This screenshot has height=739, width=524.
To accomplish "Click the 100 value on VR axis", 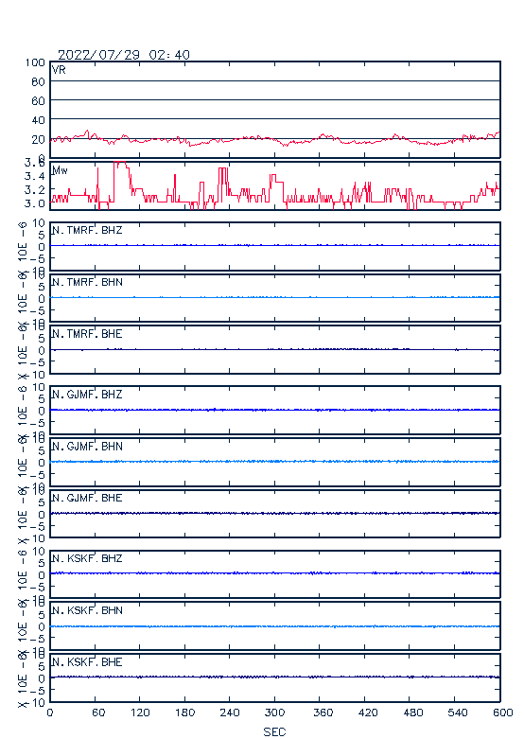I will (35, 62).
